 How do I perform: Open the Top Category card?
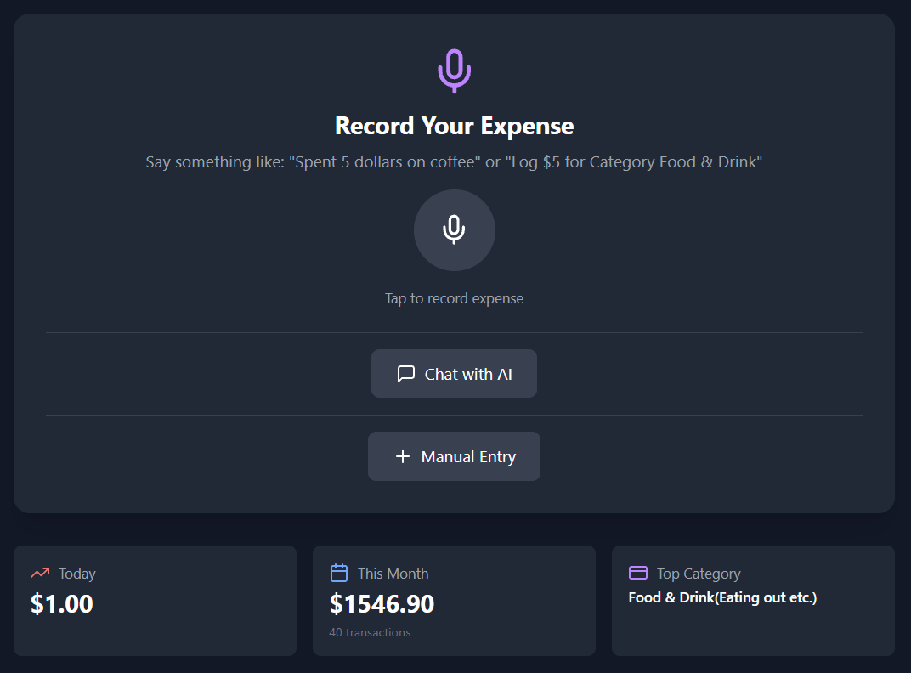pyautogui.click(x=754, y=601)
